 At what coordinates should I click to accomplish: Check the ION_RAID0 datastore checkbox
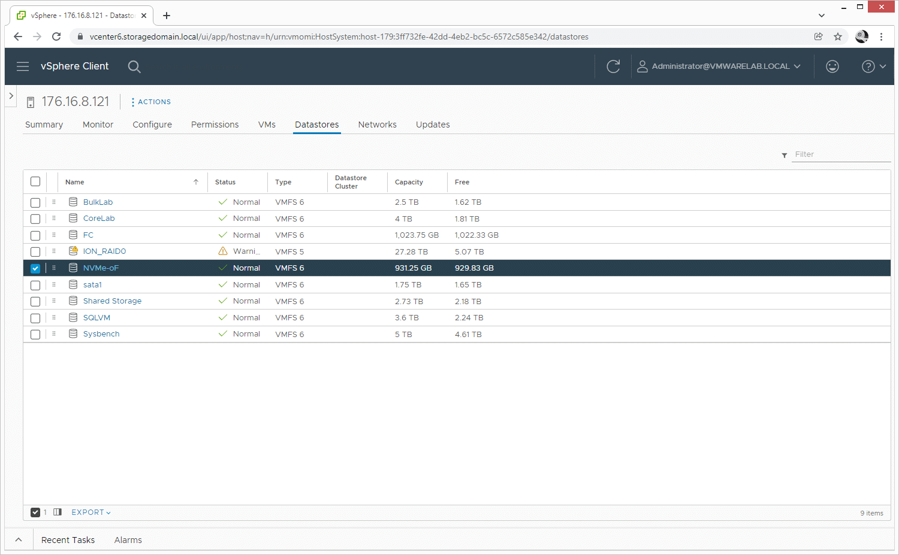(x=35, y=252)
